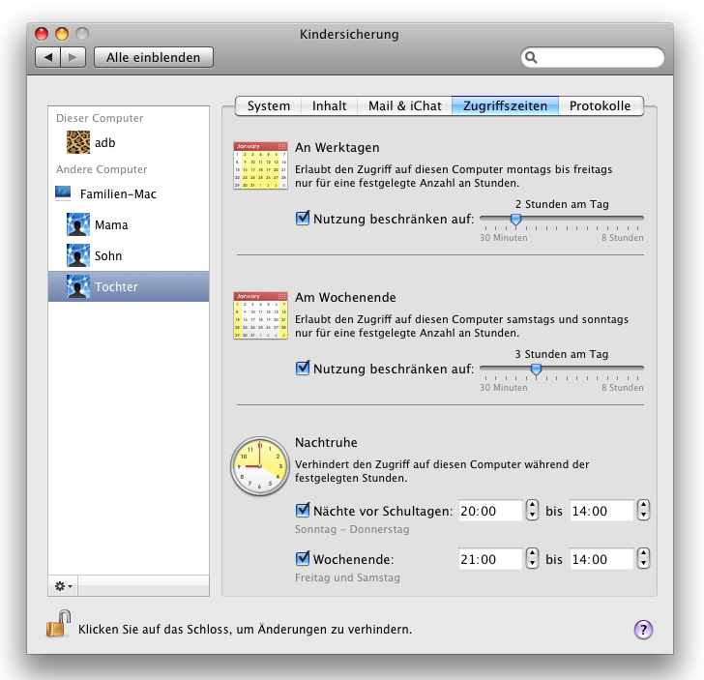
Task: Click Mama's user avatar icon
Action: click(x=78, y=224)
